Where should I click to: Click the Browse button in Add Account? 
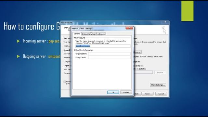pyautogui.click(x=160, y=72)
